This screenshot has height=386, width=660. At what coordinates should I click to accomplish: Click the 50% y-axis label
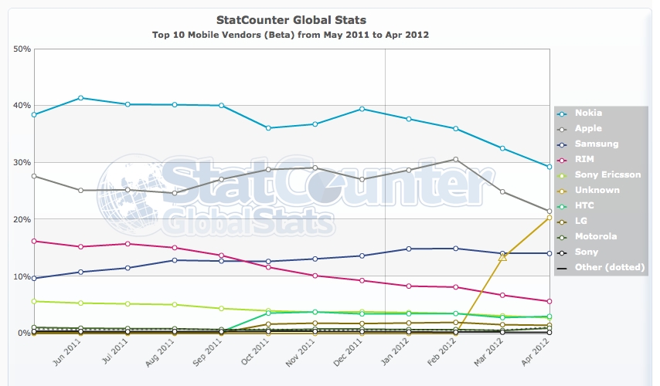point(22,49)
